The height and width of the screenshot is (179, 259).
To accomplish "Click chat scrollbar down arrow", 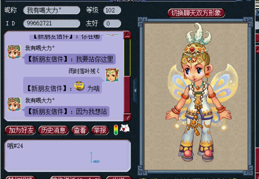I will coord(127,117).
